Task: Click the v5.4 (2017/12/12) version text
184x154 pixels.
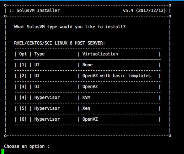Action: coord(144,11)
